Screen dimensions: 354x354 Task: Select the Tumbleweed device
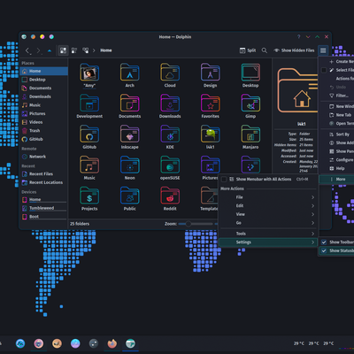(x=44, y=208)
